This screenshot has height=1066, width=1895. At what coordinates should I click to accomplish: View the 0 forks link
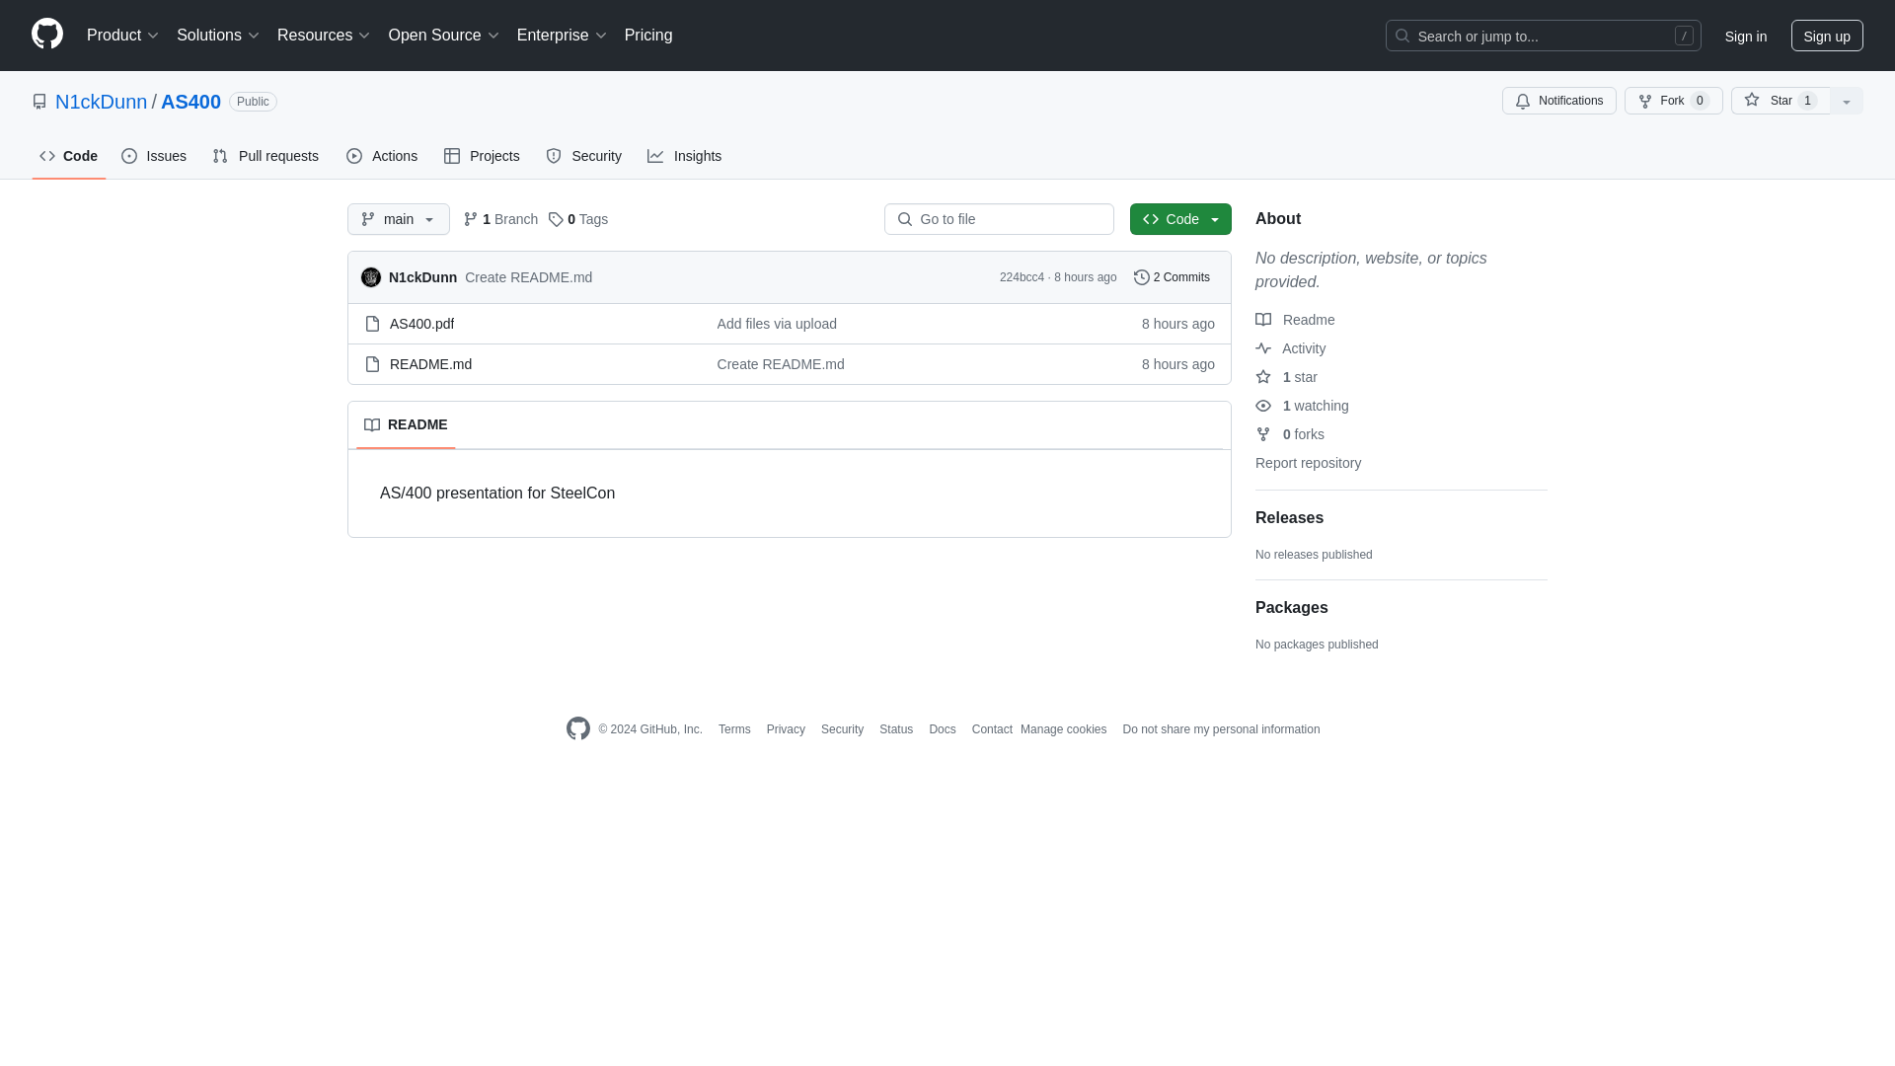(1290, 434)
